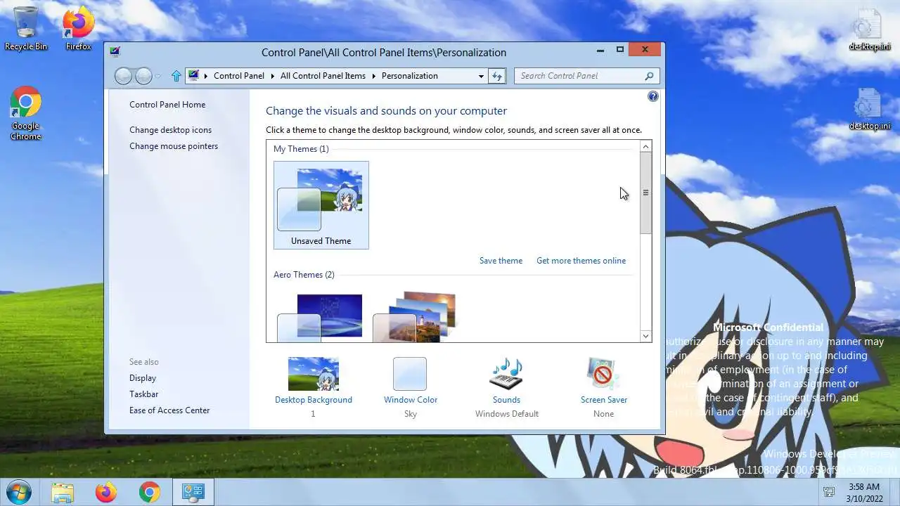Click the theme list scrollbar thumb
This screenshot has width=900, height=506.
pyautogui.click(x=645, y=193)
